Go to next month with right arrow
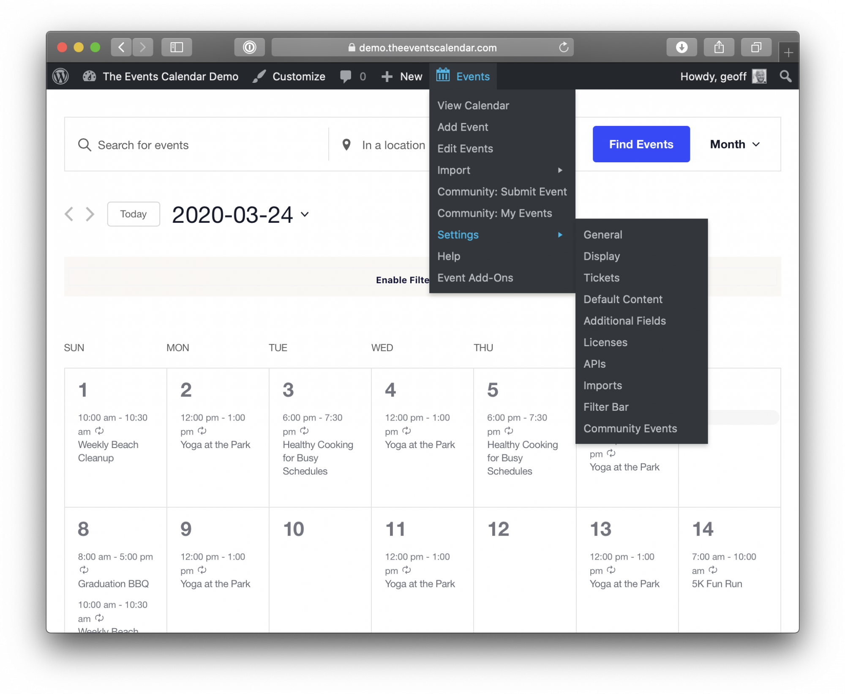Image resolution: width=845 pixels, height=694 pixels. pyautogui.click(x=90, y=214)
